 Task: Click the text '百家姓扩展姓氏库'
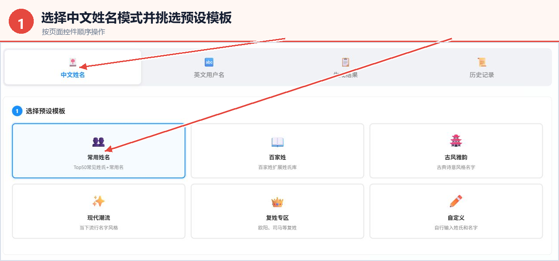click(277, 167)
